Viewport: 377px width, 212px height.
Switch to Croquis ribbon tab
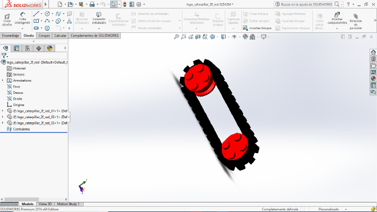(x=44, y=36)
